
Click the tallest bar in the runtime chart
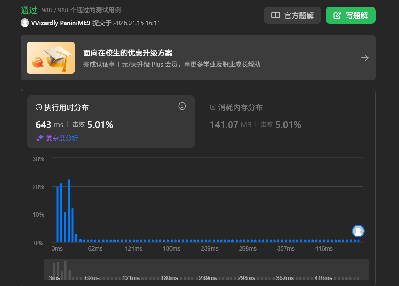coord(69,211)
